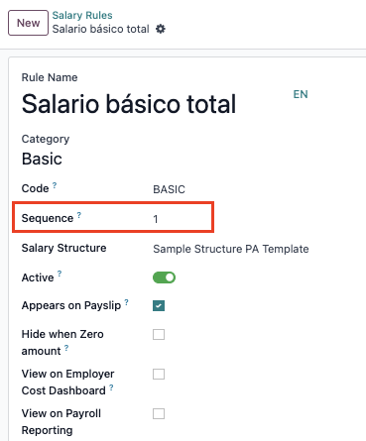Image resolution: width=366 pixels, height=441 pixels.
Task: Click the Rule Name title field
Action: (x=156, y=104)
